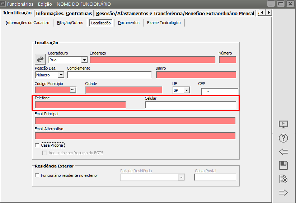Click into the Celular input field

190,105
